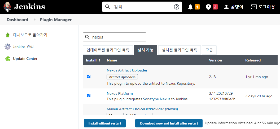The height and width of the screenshot is (129, 280).
Task: Click the search help question mark icon
Action: point(176,7)
